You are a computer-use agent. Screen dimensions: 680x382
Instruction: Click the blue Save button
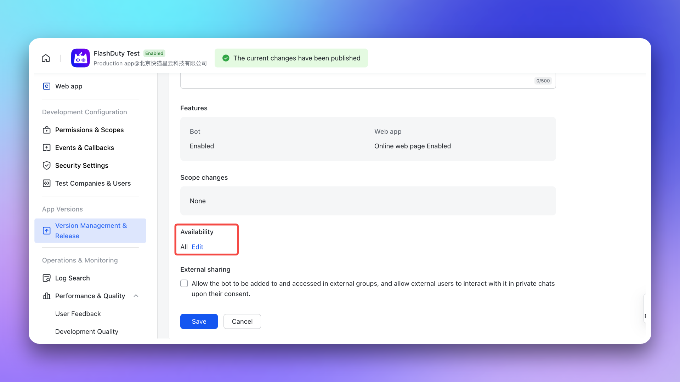(199, 322)
